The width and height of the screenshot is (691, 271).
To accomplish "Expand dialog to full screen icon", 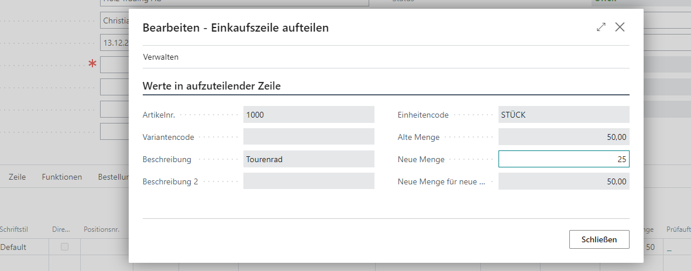I will (601, 28).
